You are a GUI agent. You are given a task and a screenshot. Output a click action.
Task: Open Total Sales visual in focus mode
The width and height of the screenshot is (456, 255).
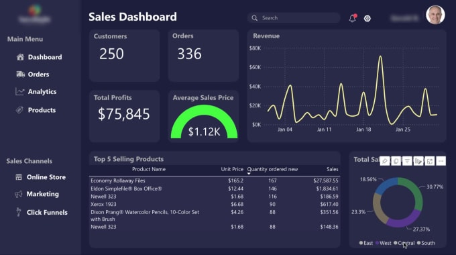pyautogui.click(x=430, y=161)
